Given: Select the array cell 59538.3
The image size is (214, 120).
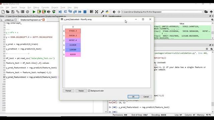Looking at the screenshot, I should coord(73,36).
